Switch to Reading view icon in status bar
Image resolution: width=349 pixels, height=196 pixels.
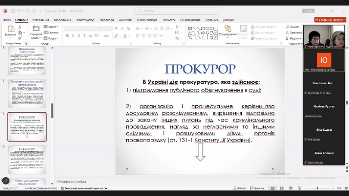click(x=291, y=188)
